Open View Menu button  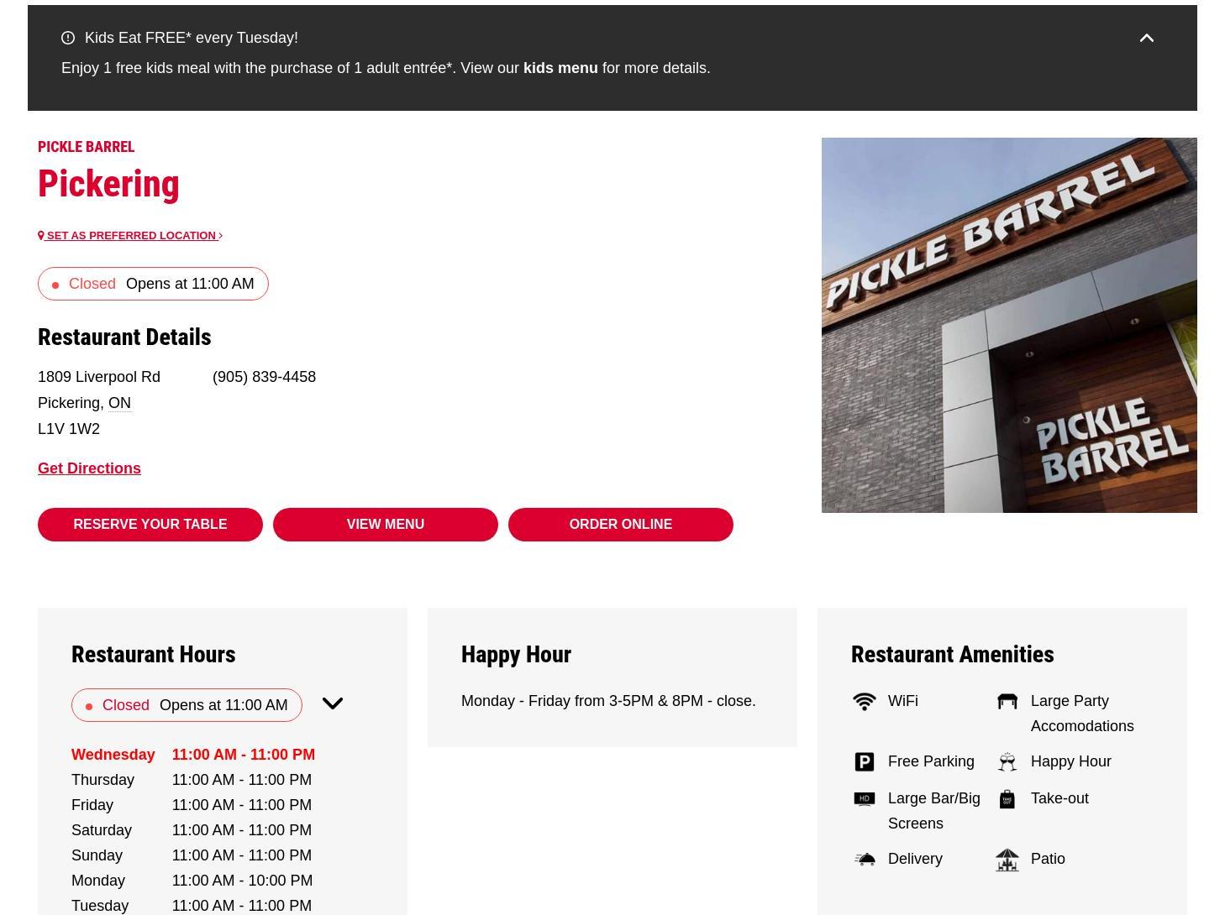coord(386,525)
